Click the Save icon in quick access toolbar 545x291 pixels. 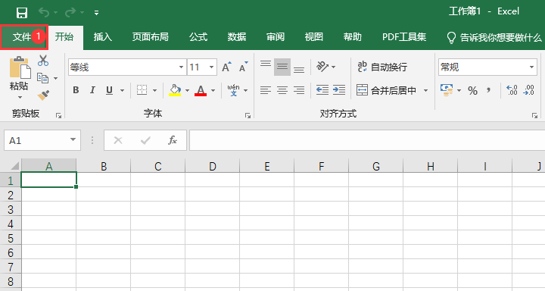pos(21,13)
